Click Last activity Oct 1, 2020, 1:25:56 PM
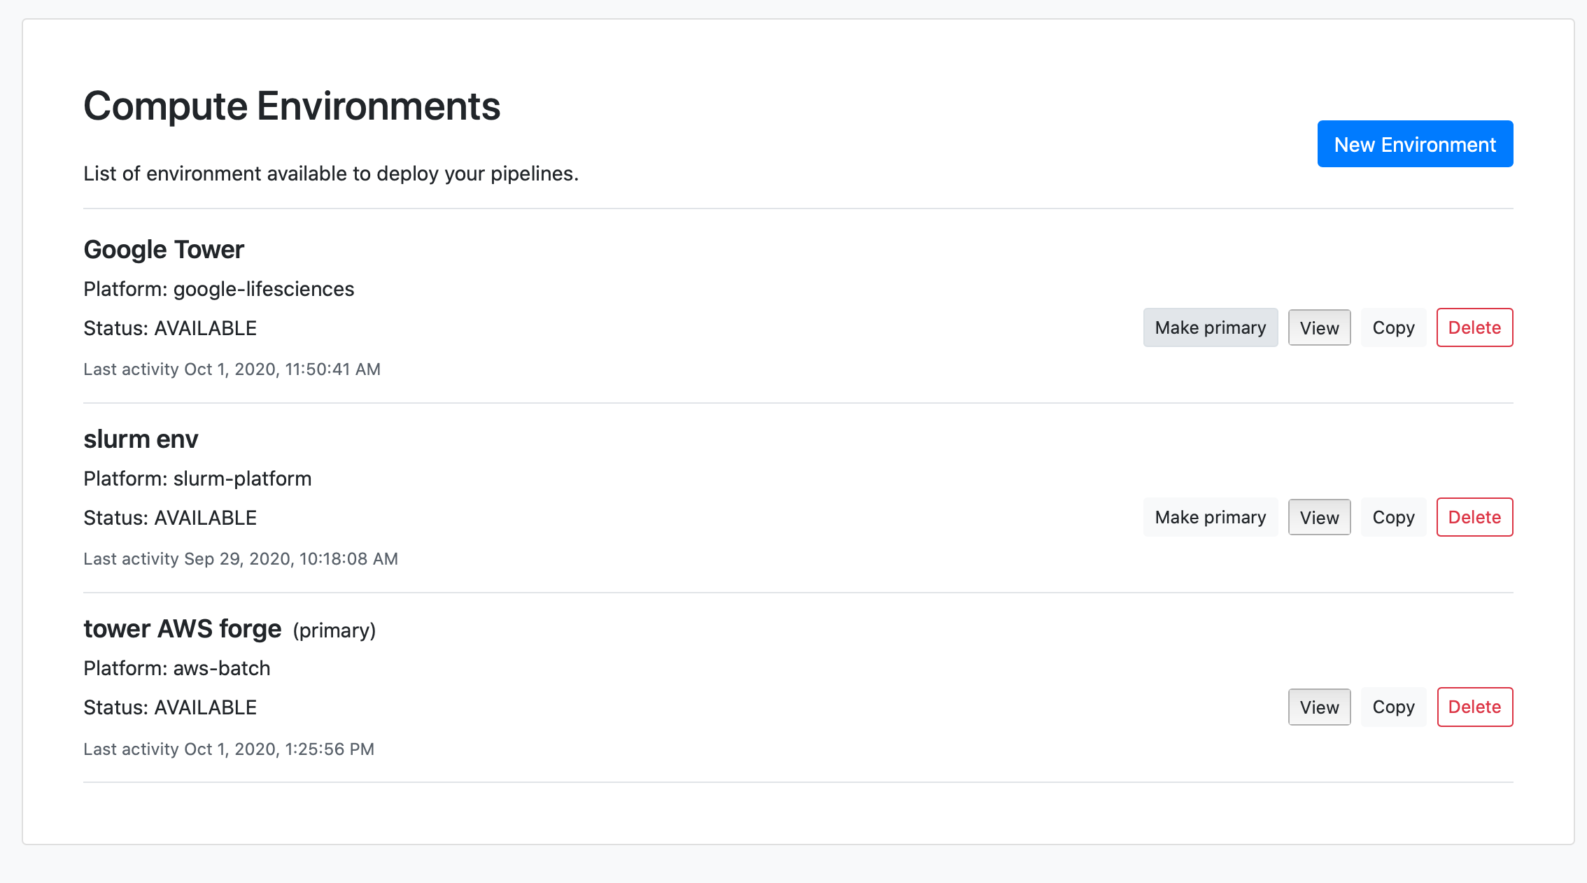 coord(229,749)
